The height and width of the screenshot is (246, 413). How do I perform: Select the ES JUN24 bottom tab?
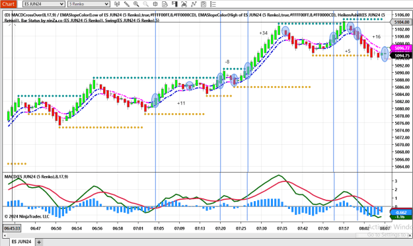[x=21, y=241]
